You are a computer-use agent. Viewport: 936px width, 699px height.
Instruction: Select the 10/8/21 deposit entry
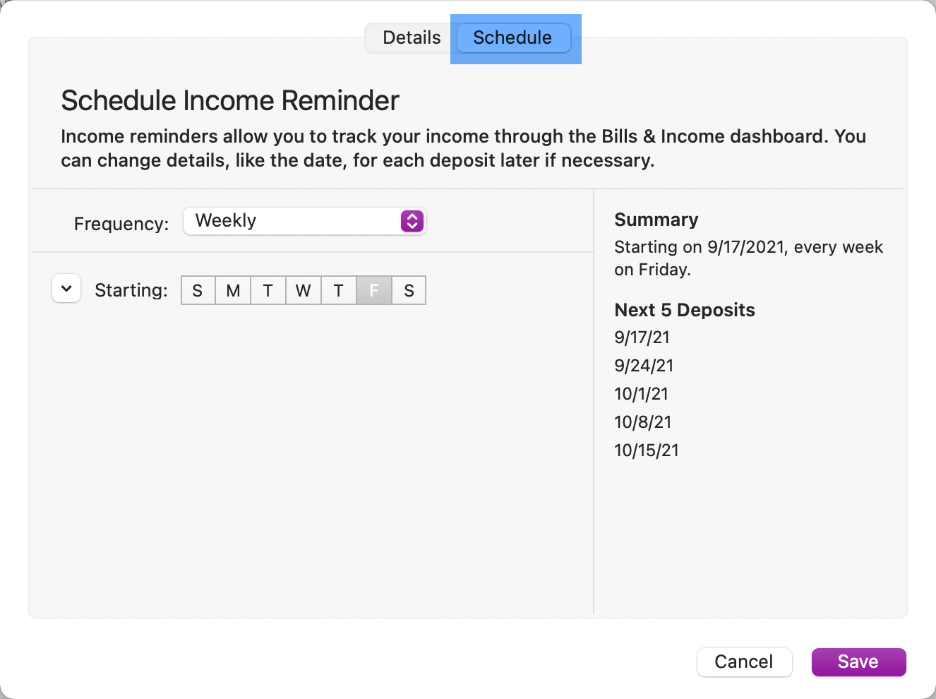(x=642, y=422)
